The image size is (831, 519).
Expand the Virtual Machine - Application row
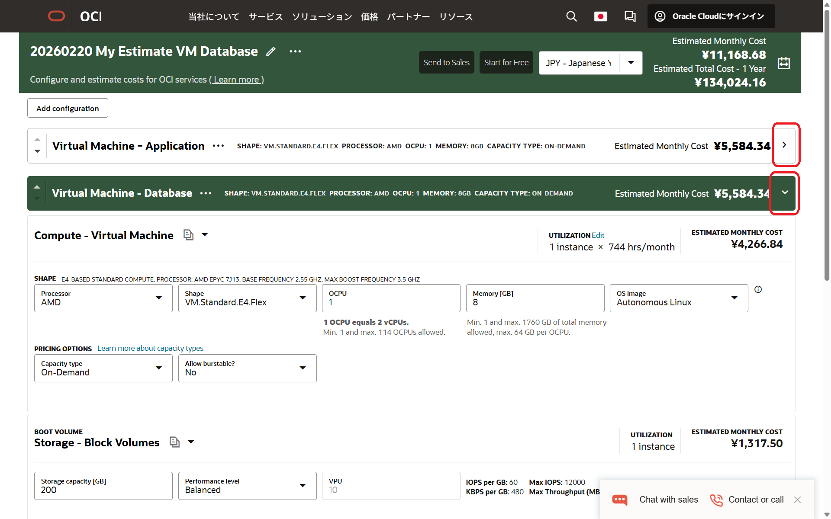784,145
